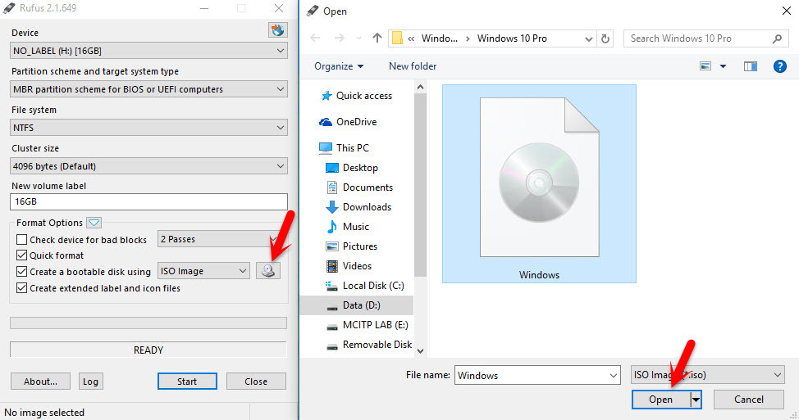799x420 pixels.
Task: Go forward in the Open dialog
Action: point(339,38)
